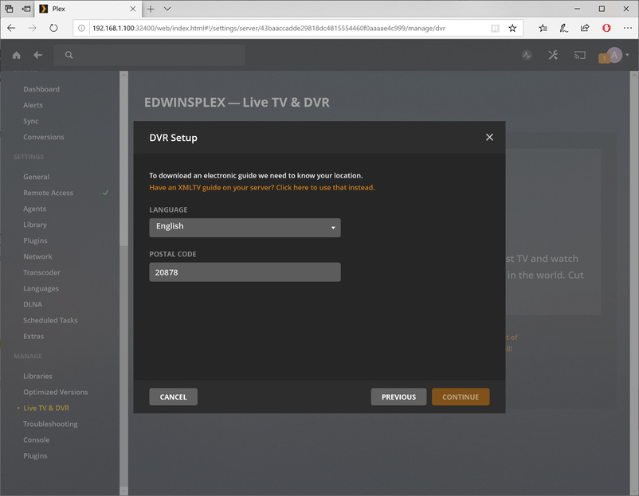This screenshot has width=639, height=496.
Task: Click the Postal Code field
Action: (245, 272)
